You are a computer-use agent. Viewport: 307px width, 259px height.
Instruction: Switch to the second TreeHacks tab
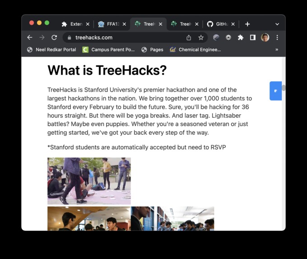(185, 24)
